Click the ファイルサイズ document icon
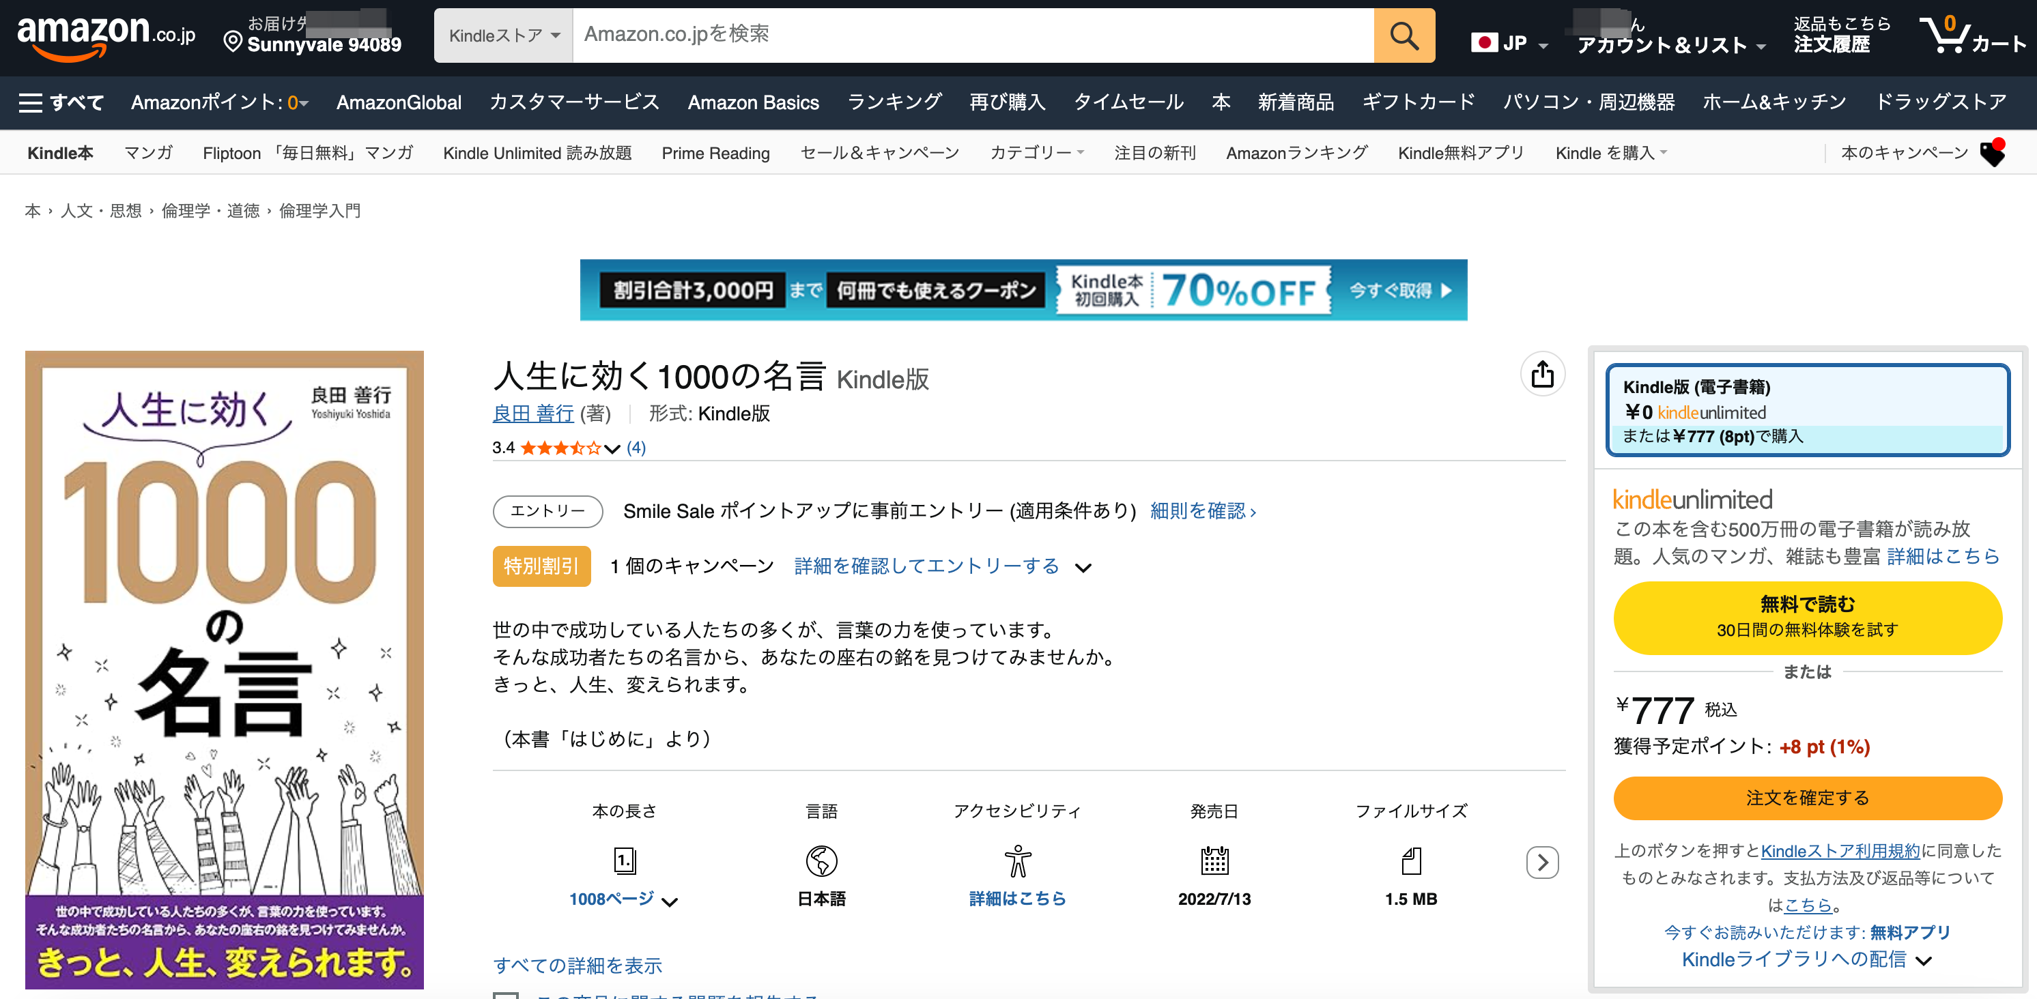 click(x=1412, y=860)
